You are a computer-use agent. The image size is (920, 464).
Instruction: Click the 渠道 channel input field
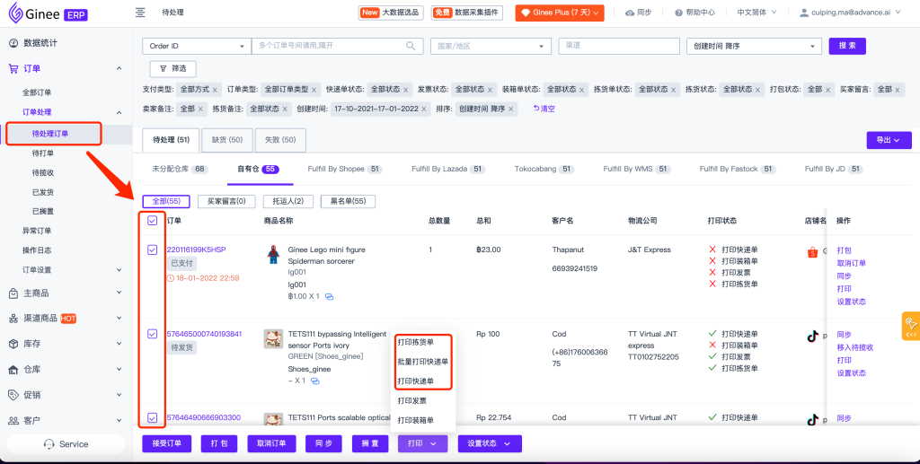pos(618,46)
